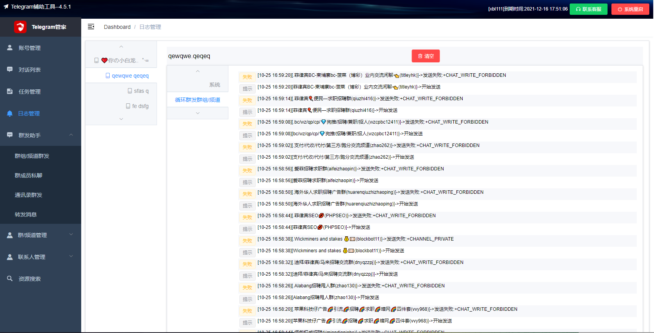Click the green 联系客服 button
The height and width of the screenshot is (333, 654).
[588, 9]
